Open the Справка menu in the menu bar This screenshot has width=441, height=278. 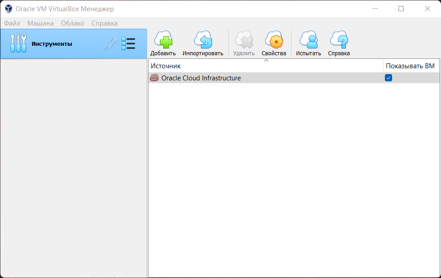tap(104, 23)
